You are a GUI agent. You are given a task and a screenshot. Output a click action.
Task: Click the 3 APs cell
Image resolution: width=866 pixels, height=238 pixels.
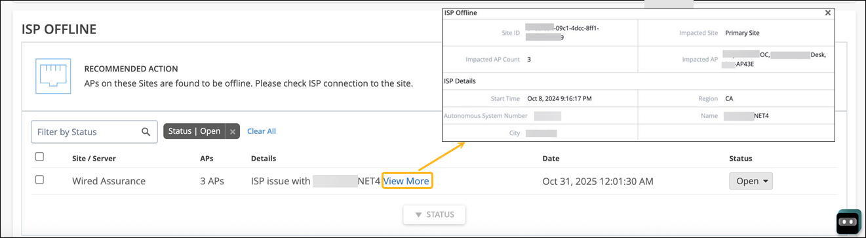coord(212,181)
